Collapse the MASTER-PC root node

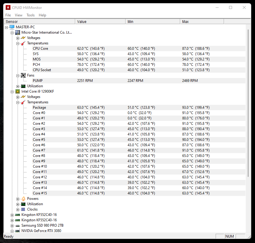(6, 27)
